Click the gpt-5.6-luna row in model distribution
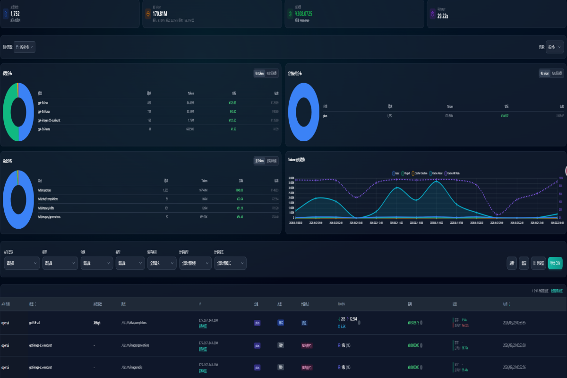567x378 pixels. click(x=158, y=112)
